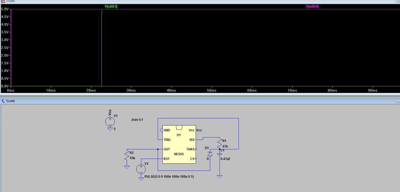Click the R1 resistor symbol
This screenshot has height=192, width=400.
(219, 144)
